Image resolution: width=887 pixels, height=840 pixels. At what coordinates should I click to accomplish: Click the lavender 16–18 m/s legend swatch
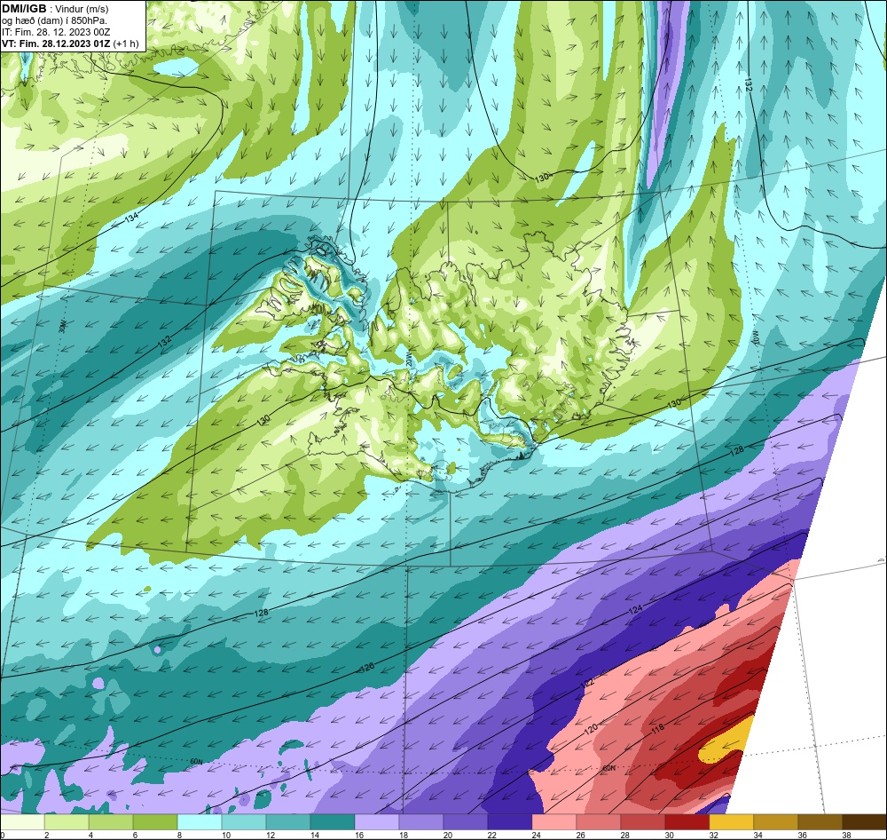coord(377,822)
